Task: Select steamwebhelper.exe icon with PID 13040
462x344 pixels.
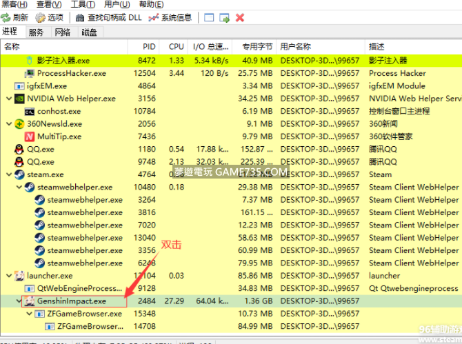Action: (39, 238)
